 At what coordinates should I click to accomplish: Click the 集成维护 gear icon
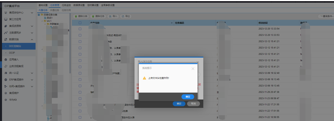pyautogui.click(x=6, y=93)
